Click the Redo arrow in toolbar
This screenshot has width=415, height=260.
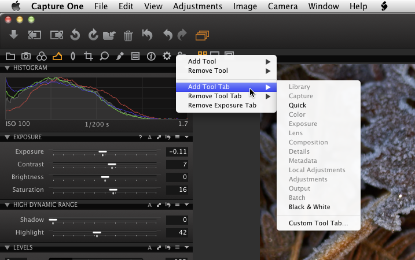182,35
